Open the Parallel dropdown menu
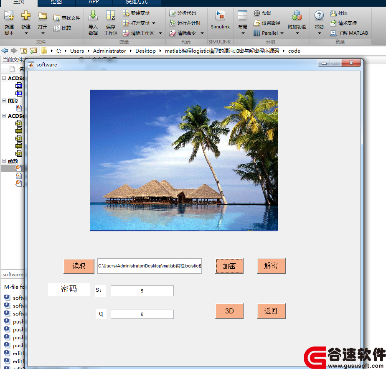386x369 pixels. tap(282, 33)
